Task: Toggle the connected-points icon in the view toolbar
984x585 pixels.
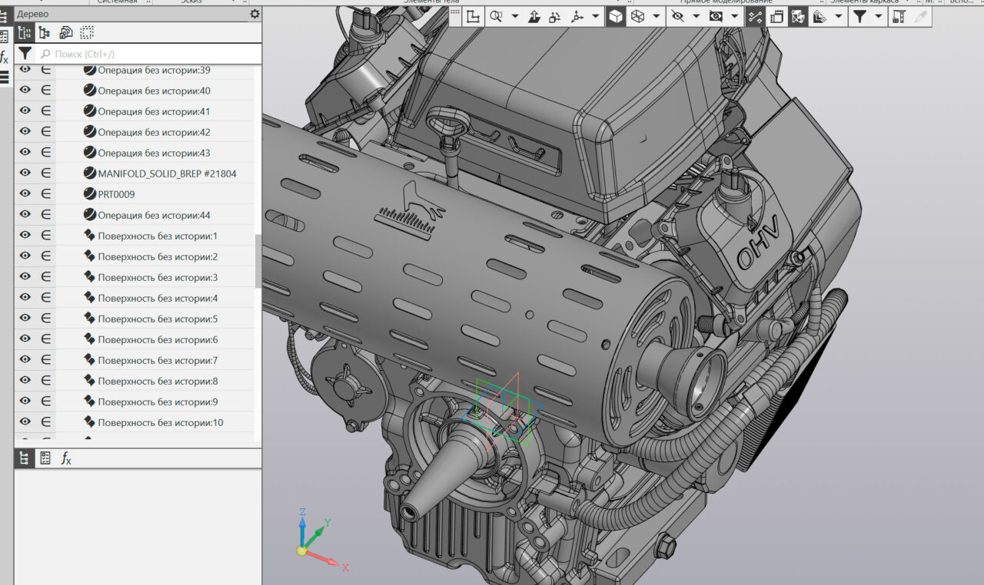Action: click(756, 16)
